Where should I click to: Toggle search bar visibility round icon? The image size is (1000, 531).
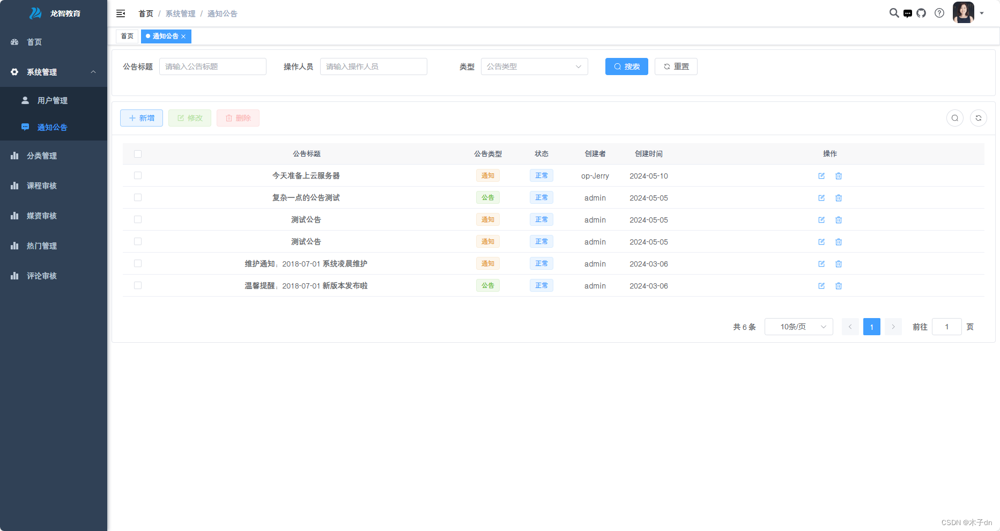click(x=955, y=118)
